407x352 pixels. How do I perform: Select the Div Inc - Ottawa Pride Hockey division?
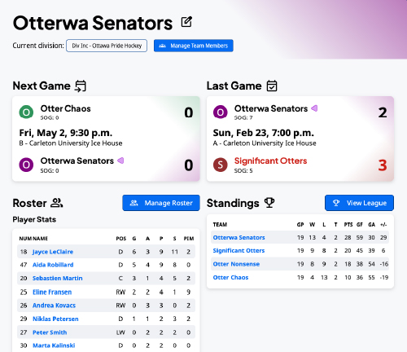coord(107,46)
